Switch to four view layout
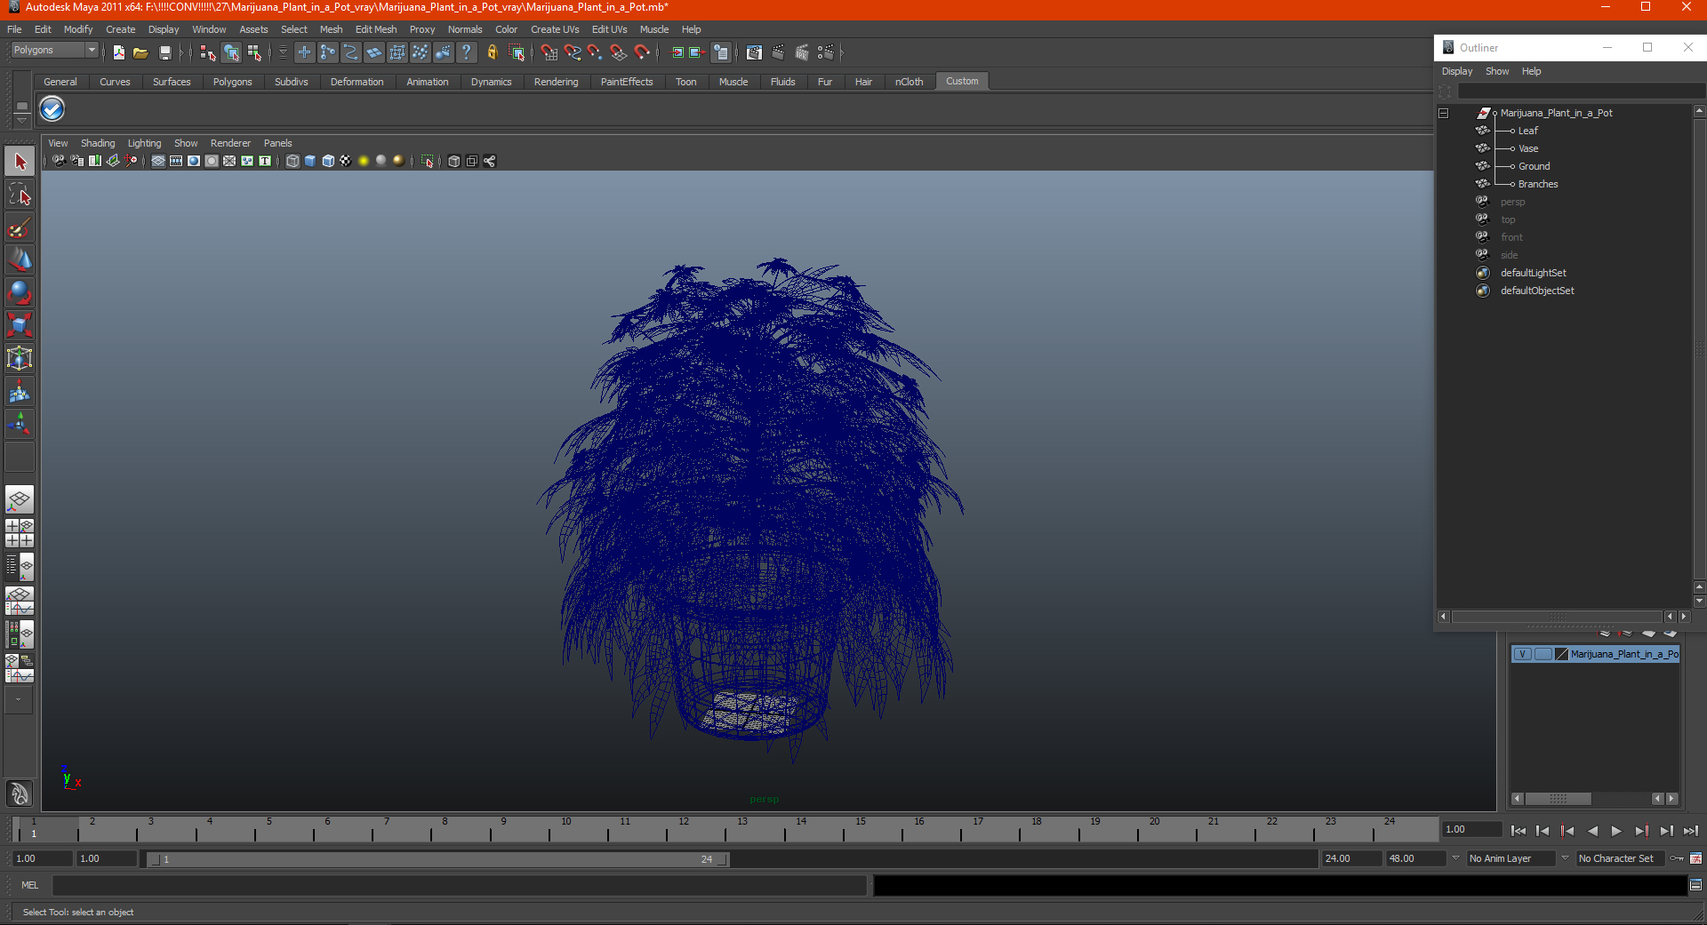The width and height of the screenshot is (1707, 925). tap(20, 532)
